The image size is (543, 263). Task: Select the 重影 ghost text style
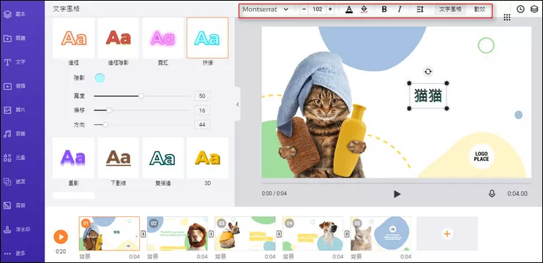click(73, 158)
